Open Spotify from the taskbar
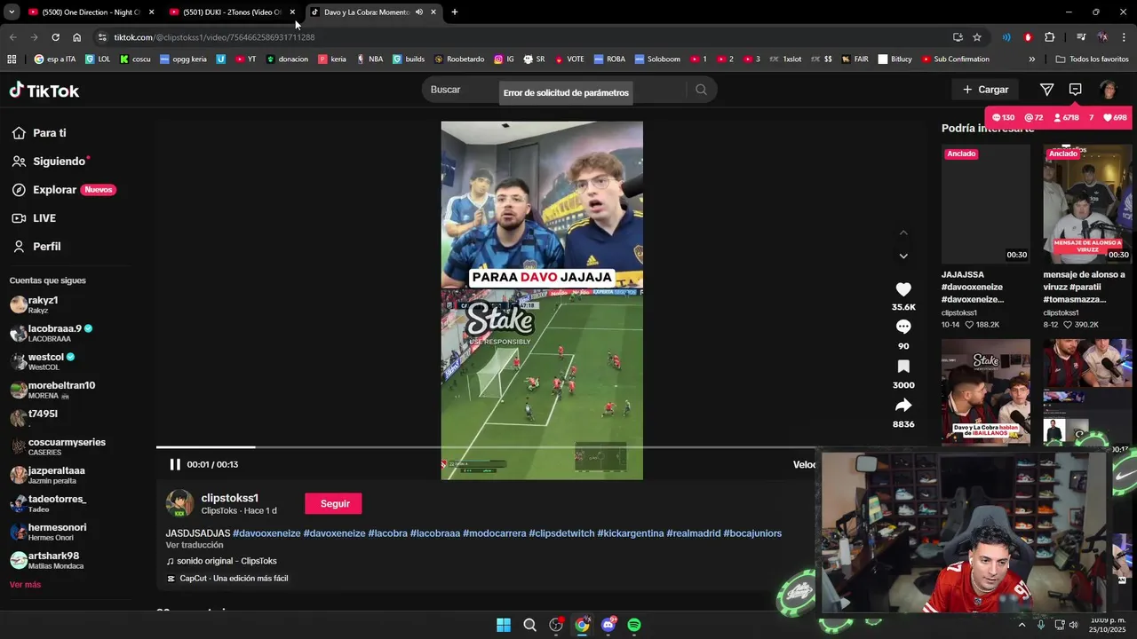This screenshot has height=639, width=1137. (634, 625)
